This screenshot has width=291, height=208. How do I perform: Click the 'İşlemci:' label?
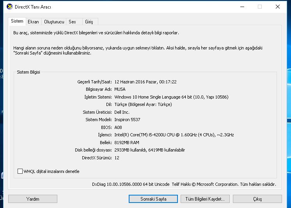[105, 135]
